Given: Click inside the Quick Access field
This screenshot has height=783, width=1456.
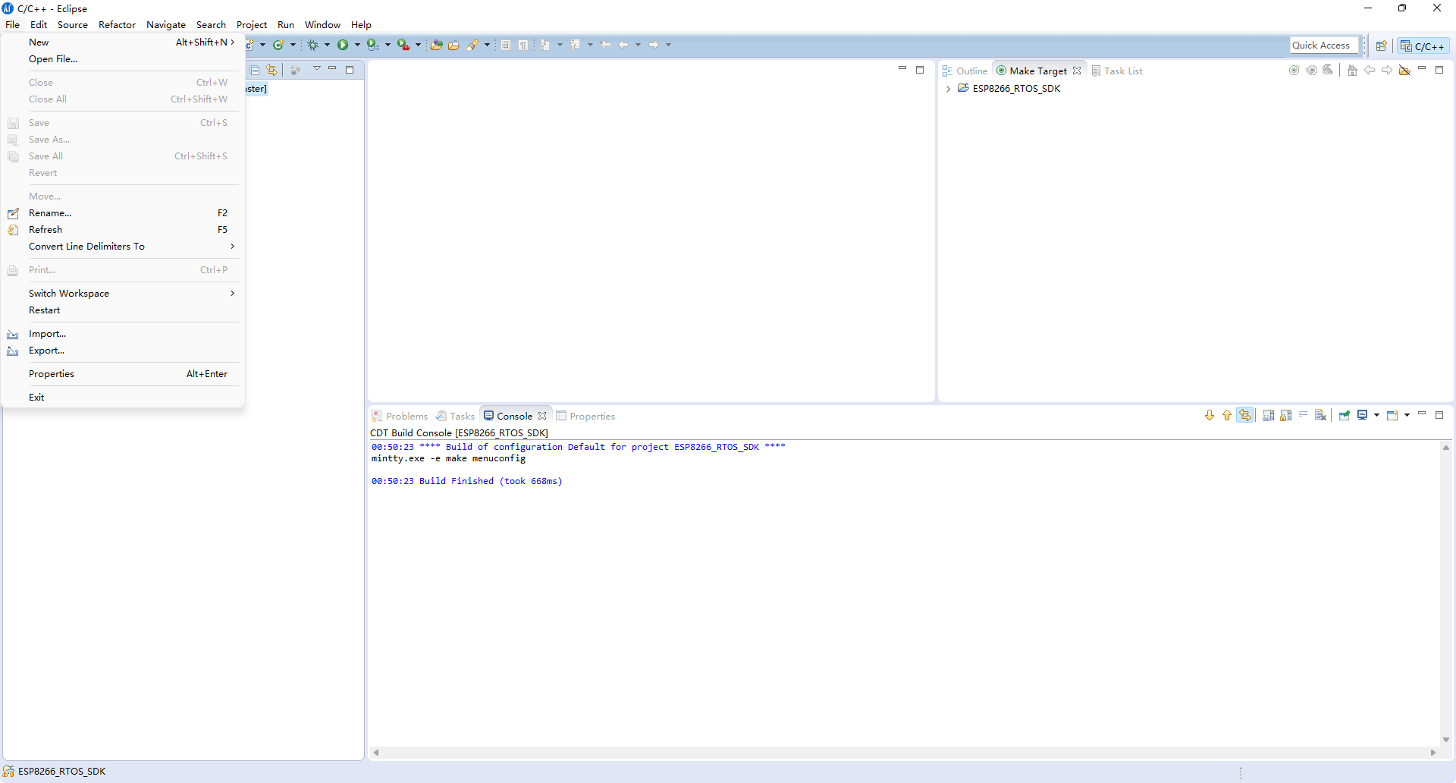Looking at the screenshot, I should pyautogui.click(x=1323, y=45).
